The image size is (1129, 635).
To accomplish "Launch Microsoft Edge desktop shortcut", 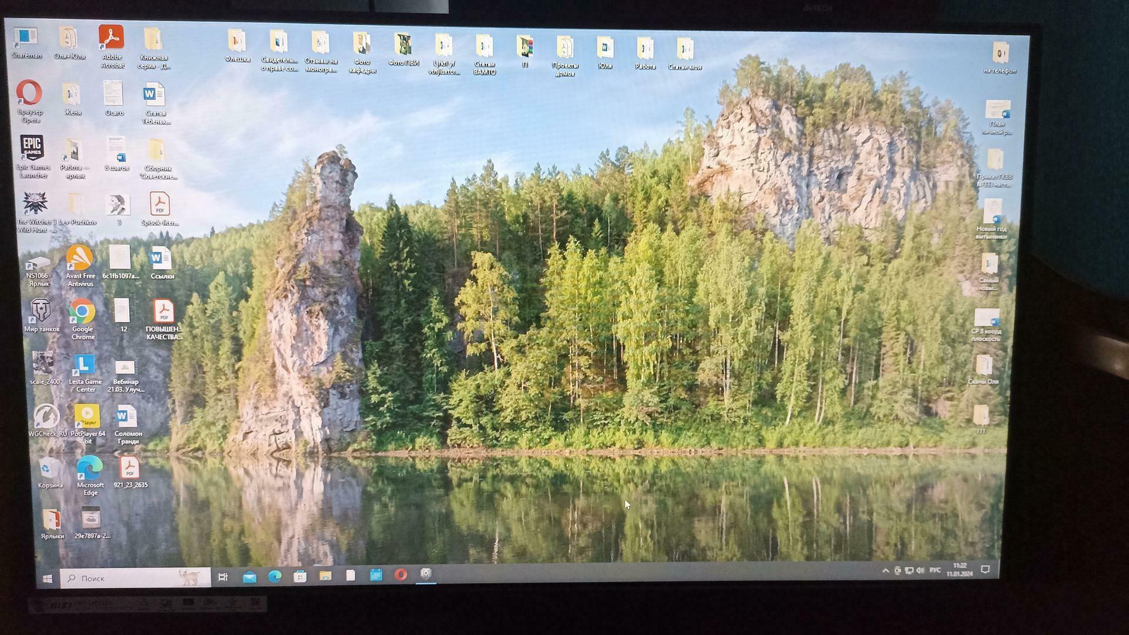I will (90, 475).
